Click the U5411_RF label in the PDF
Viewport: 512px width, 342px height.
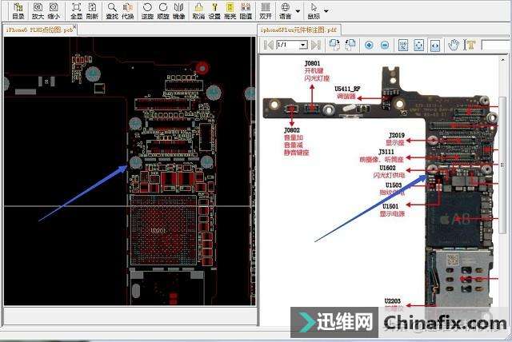347,89
